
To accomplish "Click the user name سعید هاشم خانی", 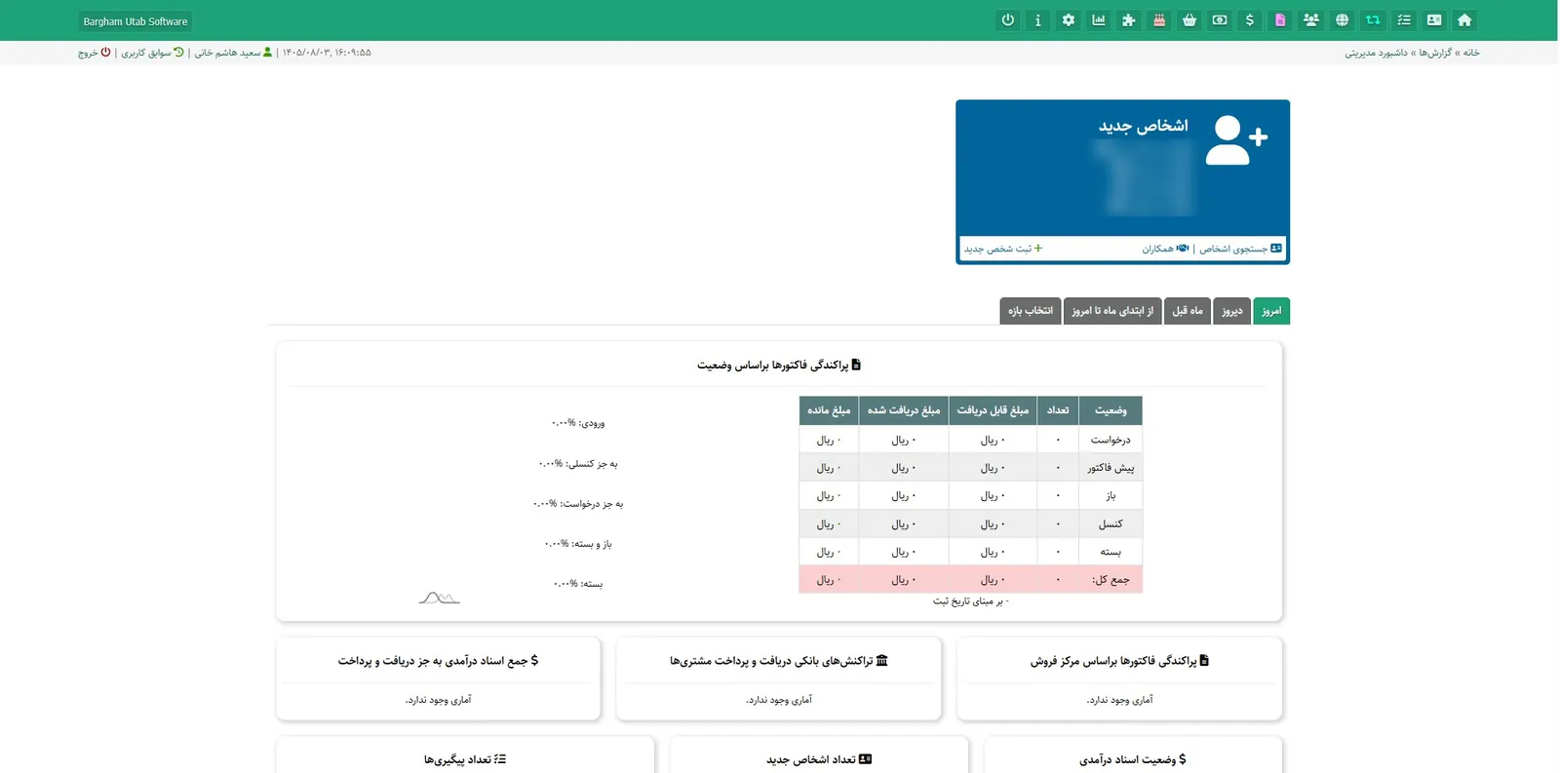I will [233, 53].
